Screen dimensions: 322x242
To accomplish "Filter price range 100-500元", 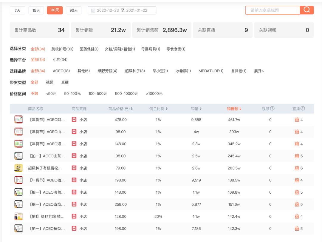I will (x=98, y=94).
